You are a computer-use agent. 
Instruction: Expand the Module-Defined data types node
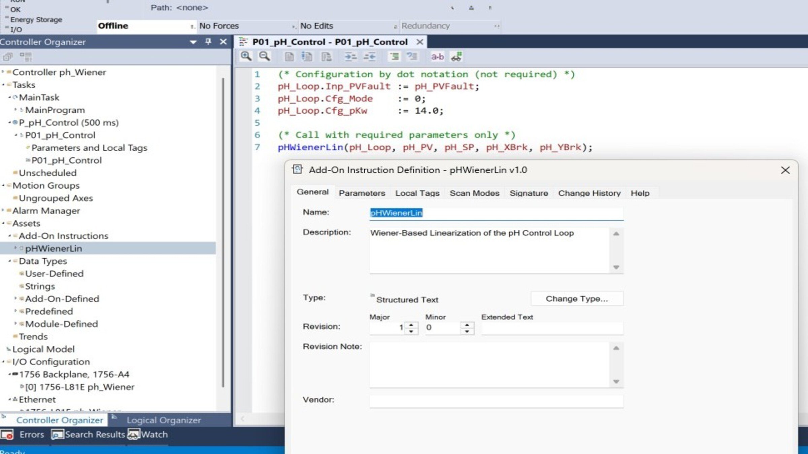coord(15,323)
